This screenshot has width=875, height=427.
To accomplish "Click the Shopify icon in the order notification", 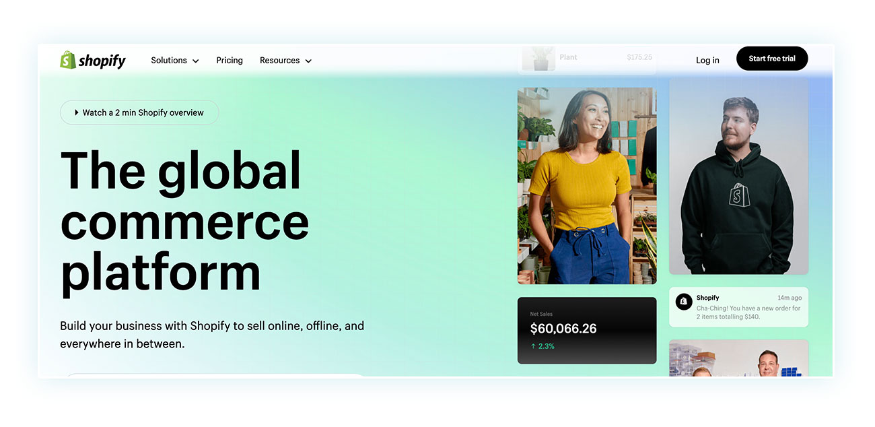I will click(684, 302).
